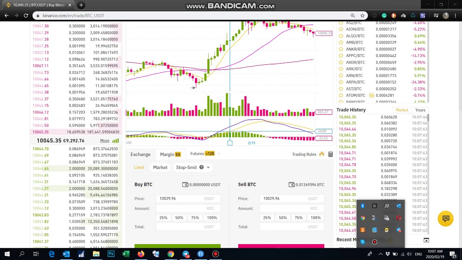The image size is (462, 260).
Task: Set buy amount to 100%
Action: [212, 218]
